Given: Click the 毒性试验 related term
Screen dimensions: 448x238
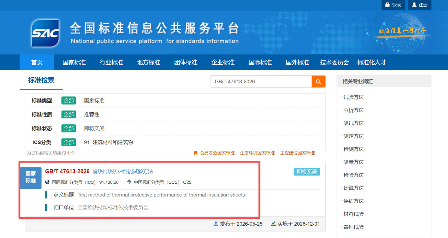Looking at the screenshot, I should 353,227.
